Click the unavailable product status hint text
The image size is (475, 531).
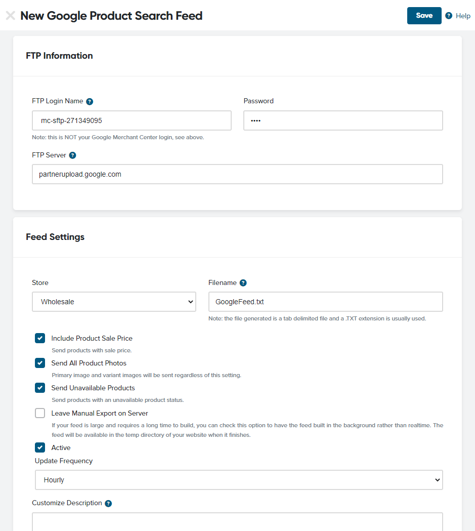(x=118, y=400)
